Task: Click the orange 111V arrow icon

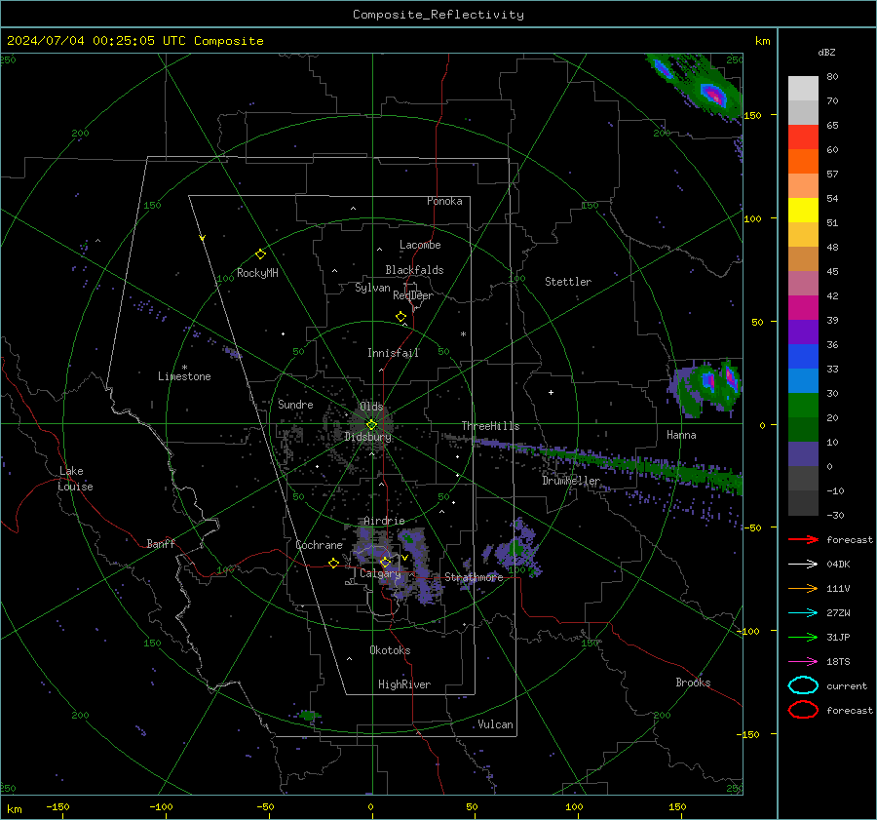Action: point(803,588)
